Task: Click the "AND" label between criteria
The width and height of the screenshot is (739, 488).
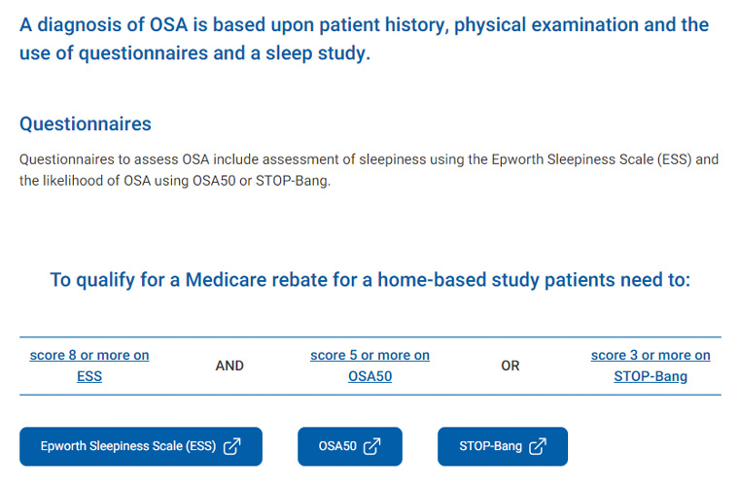Action: pos(229,366)
